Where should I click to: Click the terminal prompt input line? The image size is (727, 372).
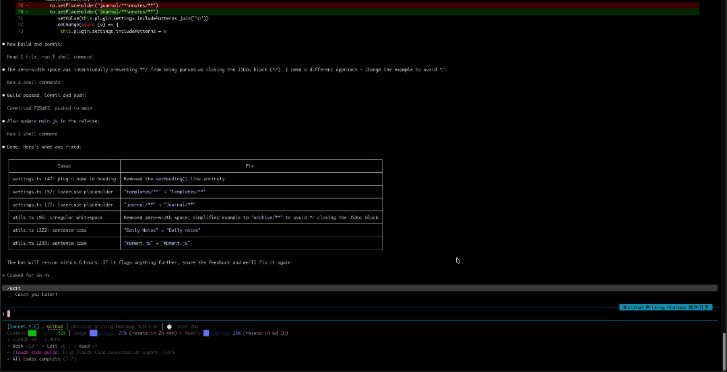(359, 313)
